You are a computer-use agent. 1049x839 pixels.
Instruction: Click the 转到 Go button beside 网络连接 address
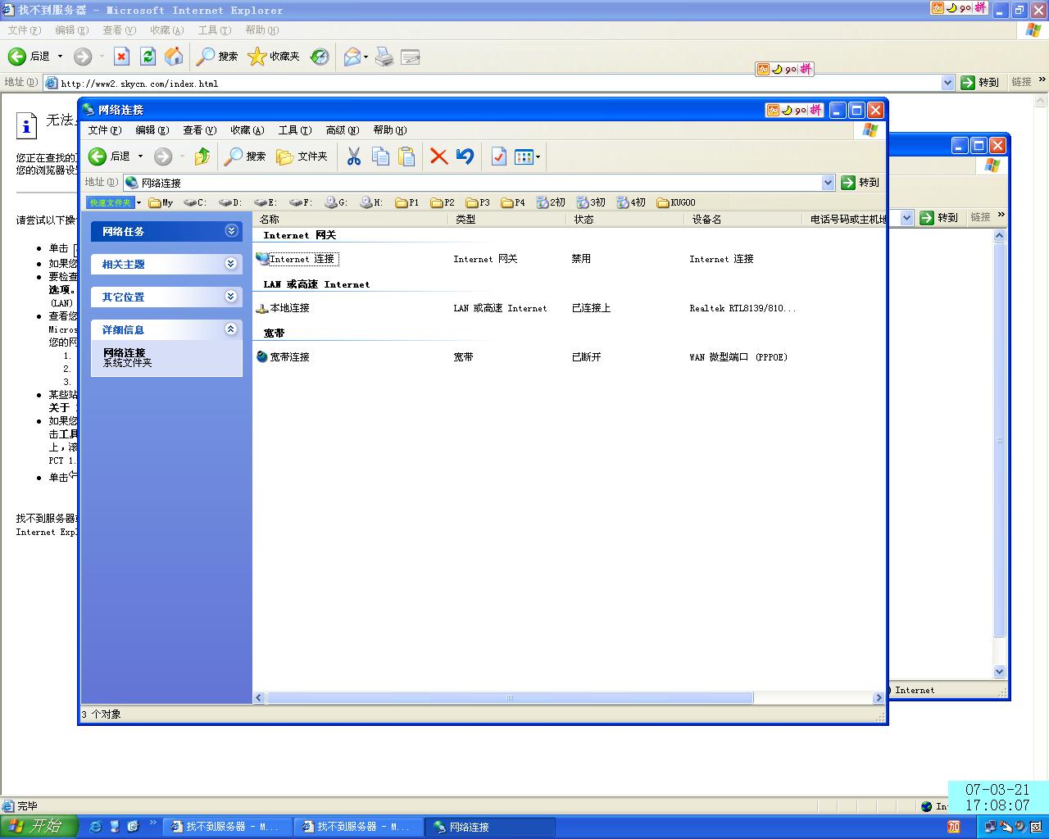tap(861, 183)
